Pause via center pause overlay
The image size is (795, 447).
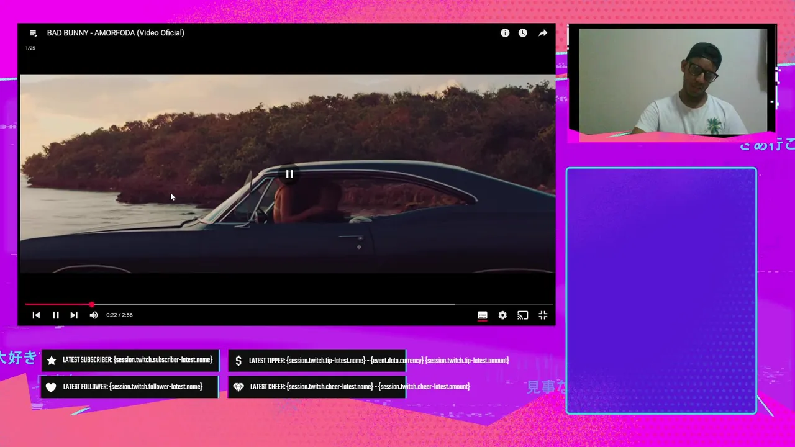tap(289, 174)
